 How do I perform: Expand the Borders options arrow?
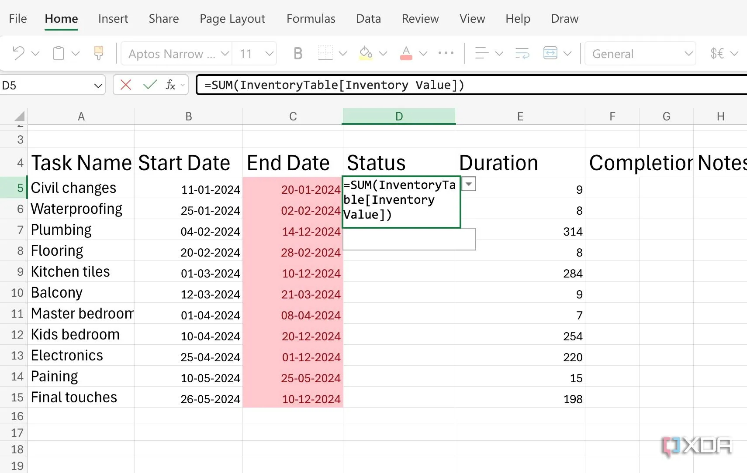pos(343,54)
